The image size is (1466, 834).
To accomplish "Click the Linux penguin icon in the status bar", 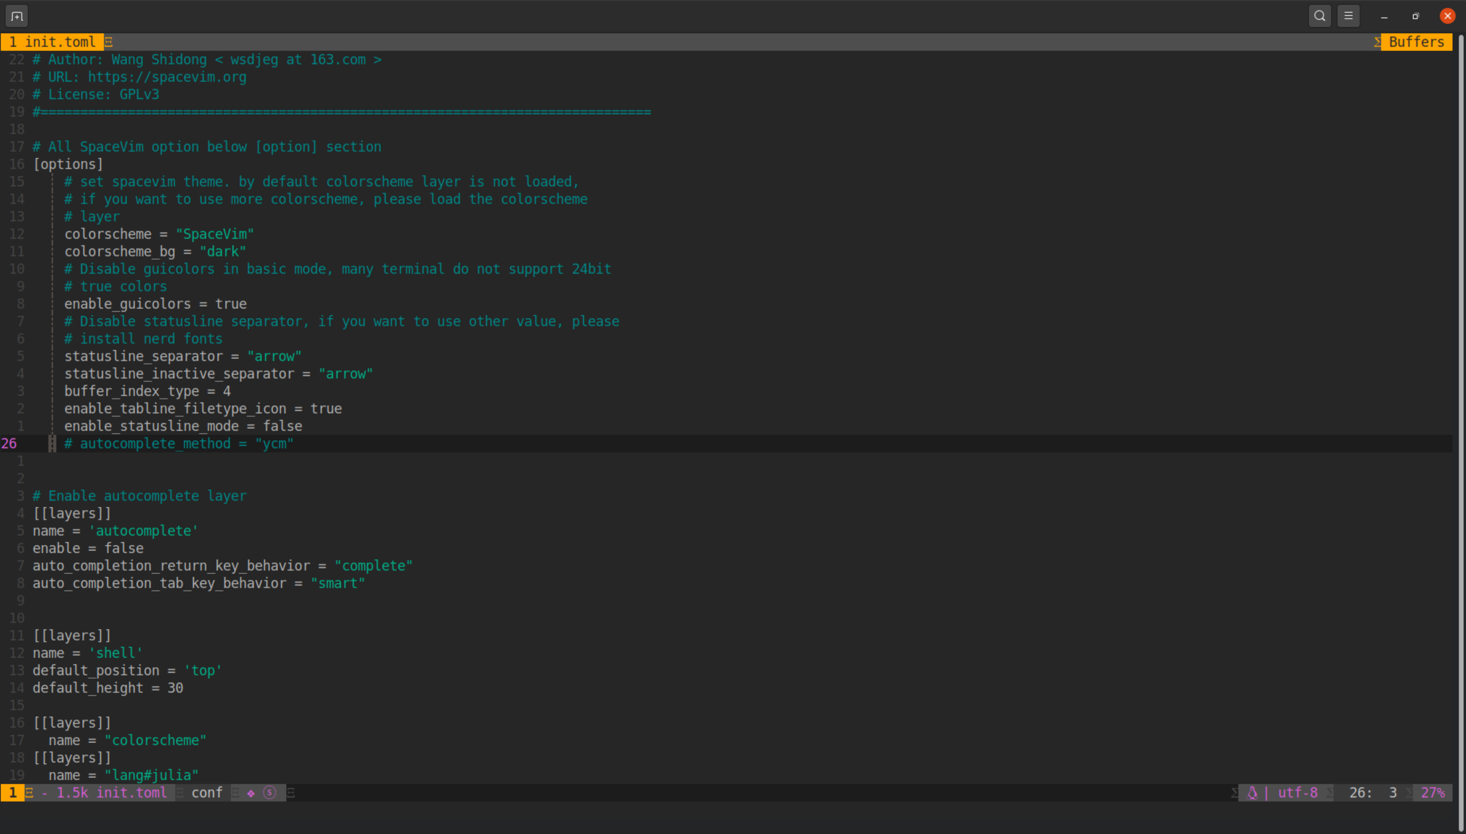I will click(x=1252, y=793).
